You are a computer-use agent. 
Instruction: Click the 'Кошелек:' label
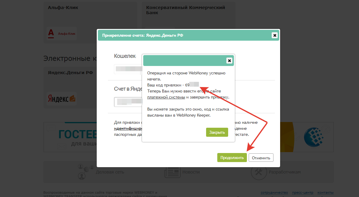tap(125, 56)
